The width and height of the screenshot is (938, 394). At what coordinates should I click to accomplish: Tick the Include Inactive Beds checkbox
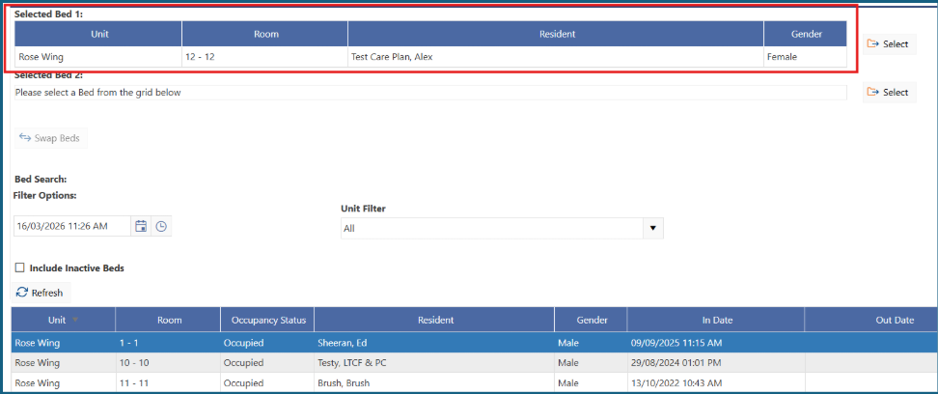point(19,268)
